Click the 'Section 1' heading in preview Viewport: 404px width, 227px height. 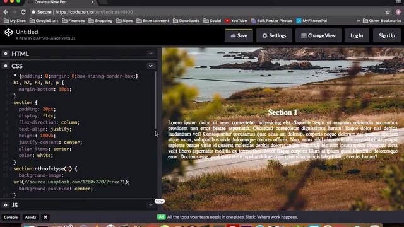click(283, 112)
